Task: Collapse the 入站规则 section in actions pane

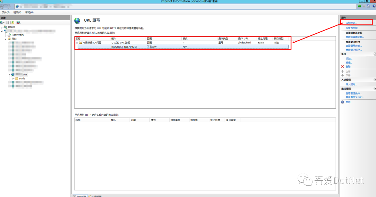Action: (375, 80)
